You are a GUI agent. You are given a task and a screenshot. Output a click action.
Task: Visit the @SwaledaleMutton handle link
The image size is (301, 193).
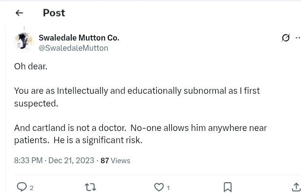tap(73, 48)
